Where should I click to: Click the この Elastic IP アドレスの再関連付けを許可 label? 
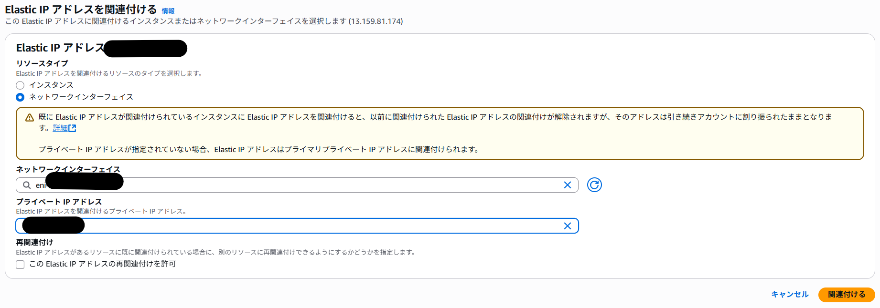click(103, 264)
